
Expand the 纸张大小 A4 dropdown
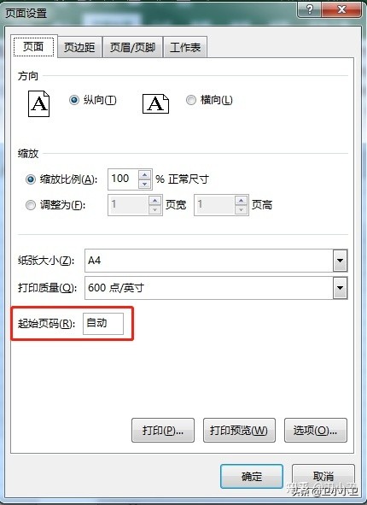pyautogui.click(x=340, y=261)
